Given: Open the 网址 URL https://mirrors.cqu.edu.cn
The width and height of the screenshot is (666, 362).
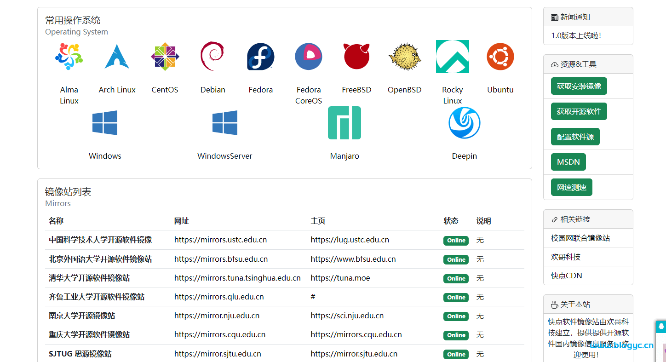Looking at the screenshot, I should pos(220,334).
